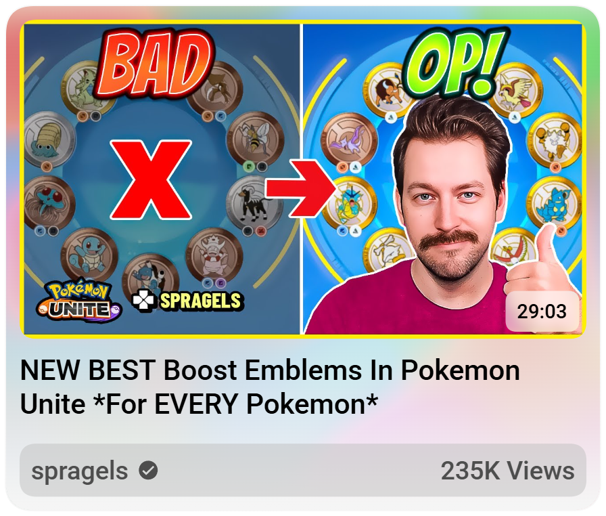Click the 29:03 duration badge
Viewport: 606px width, 516px height.
click(542, 311)
